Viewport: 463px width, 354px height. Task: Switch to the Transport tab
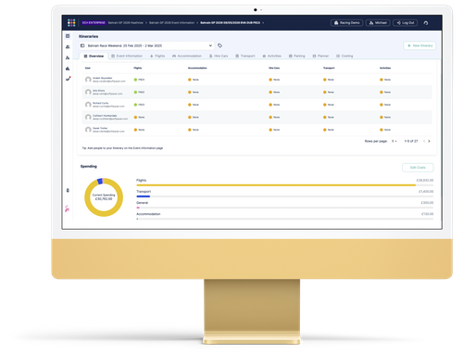pyautogui.click(x=245, y=56)
